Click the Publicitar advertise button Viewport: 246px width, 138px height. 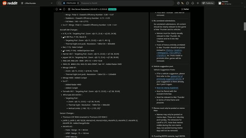click(x=208, y=3)
